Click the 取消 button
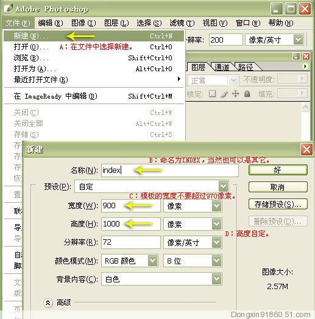The height and width of the screenshot is (319, 315). (x=278, y=187)
